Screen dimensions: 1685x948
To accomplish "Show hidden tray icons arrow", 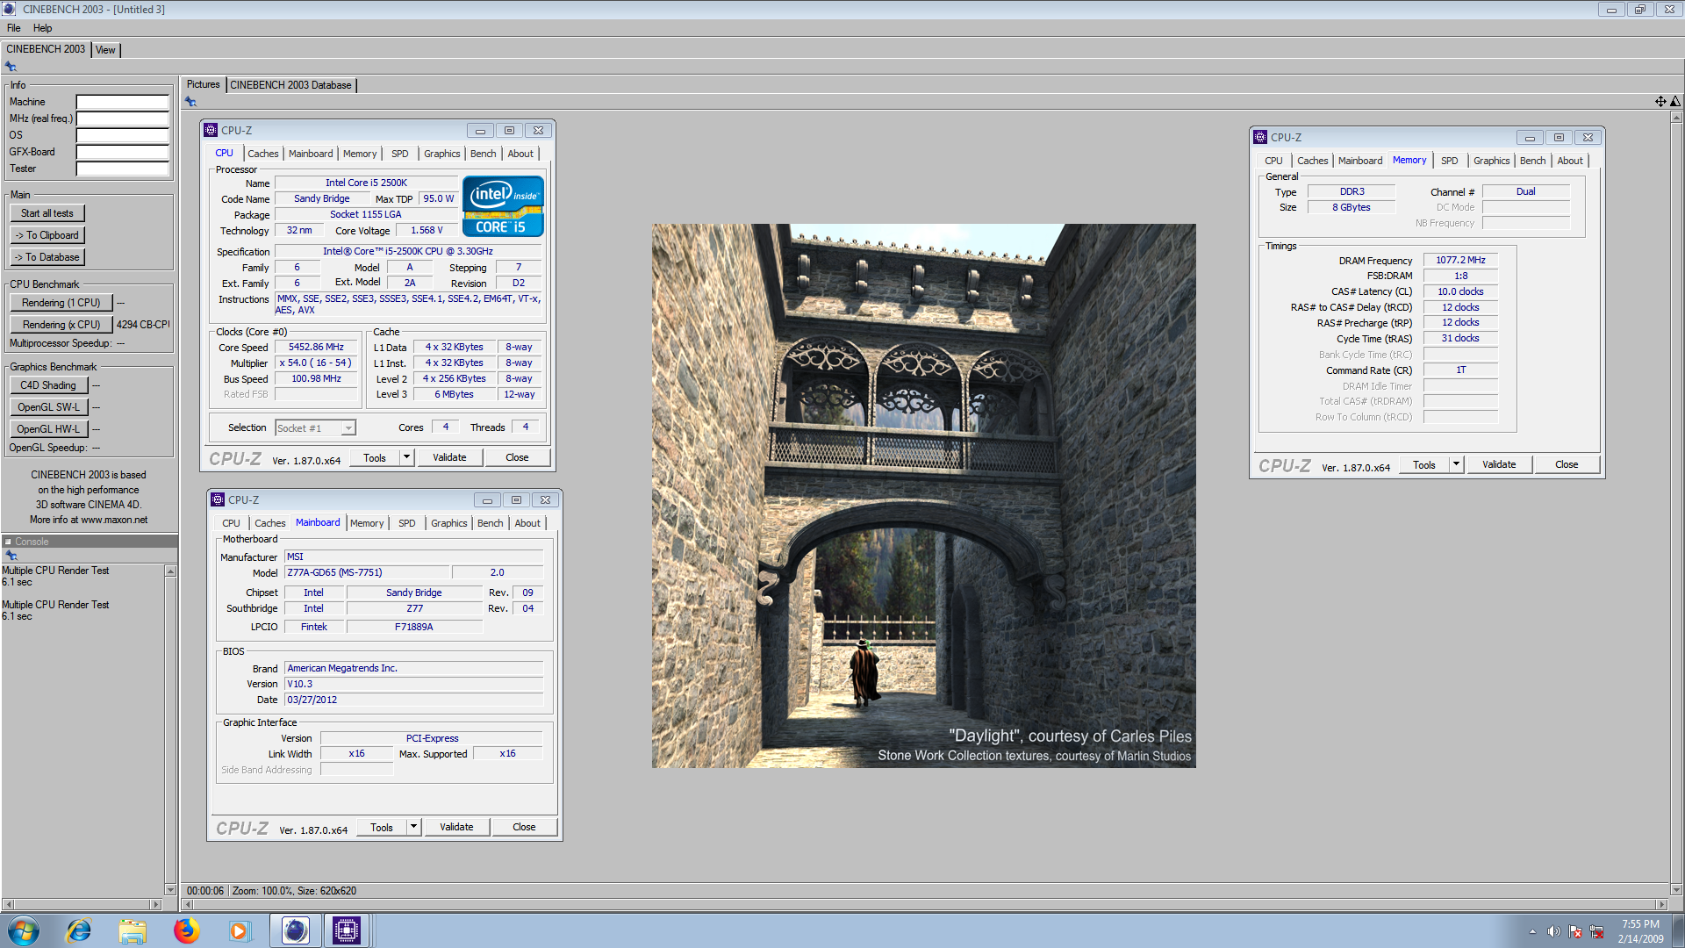I will point(1532,931).
